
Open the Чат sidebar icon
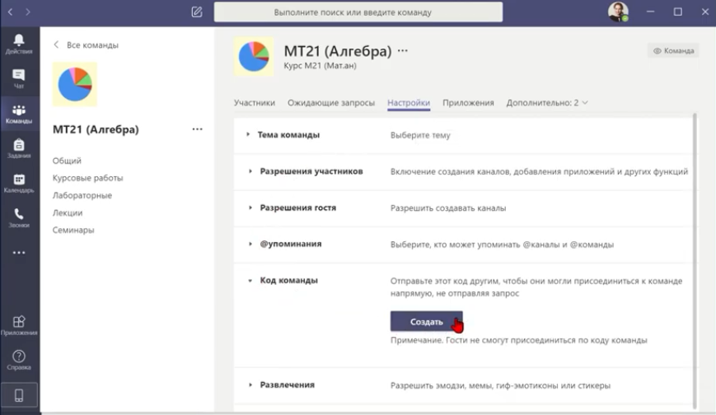(19, 79)
